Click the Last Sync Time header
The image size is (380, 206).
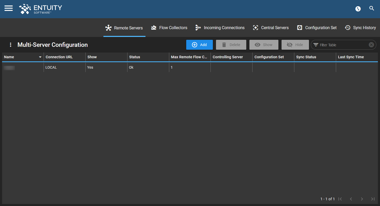[357, 57]
